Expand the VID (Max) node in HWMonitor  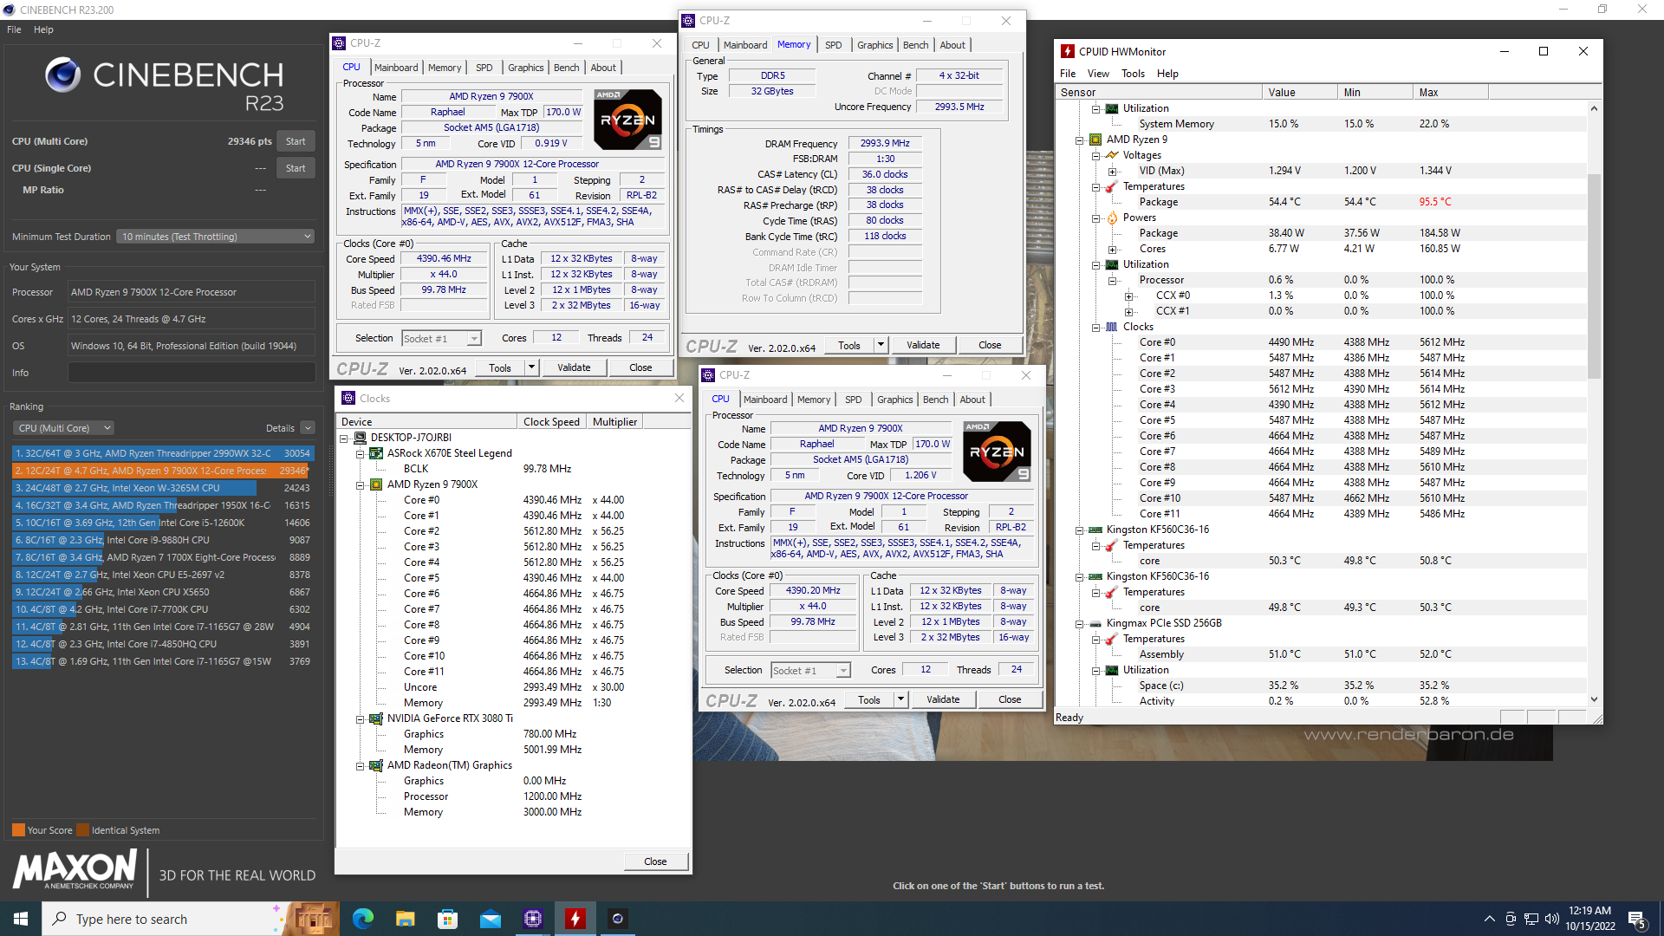1113,171
